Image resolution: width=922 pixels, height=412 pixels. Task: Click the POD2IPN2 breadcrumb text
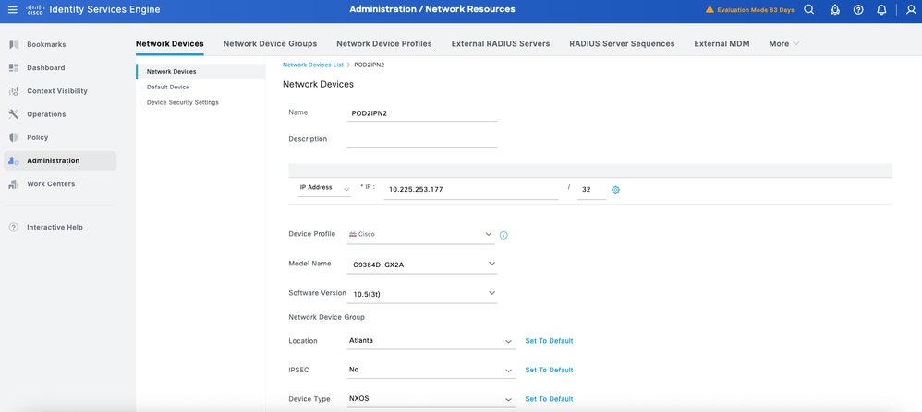(x=370, y=65)
